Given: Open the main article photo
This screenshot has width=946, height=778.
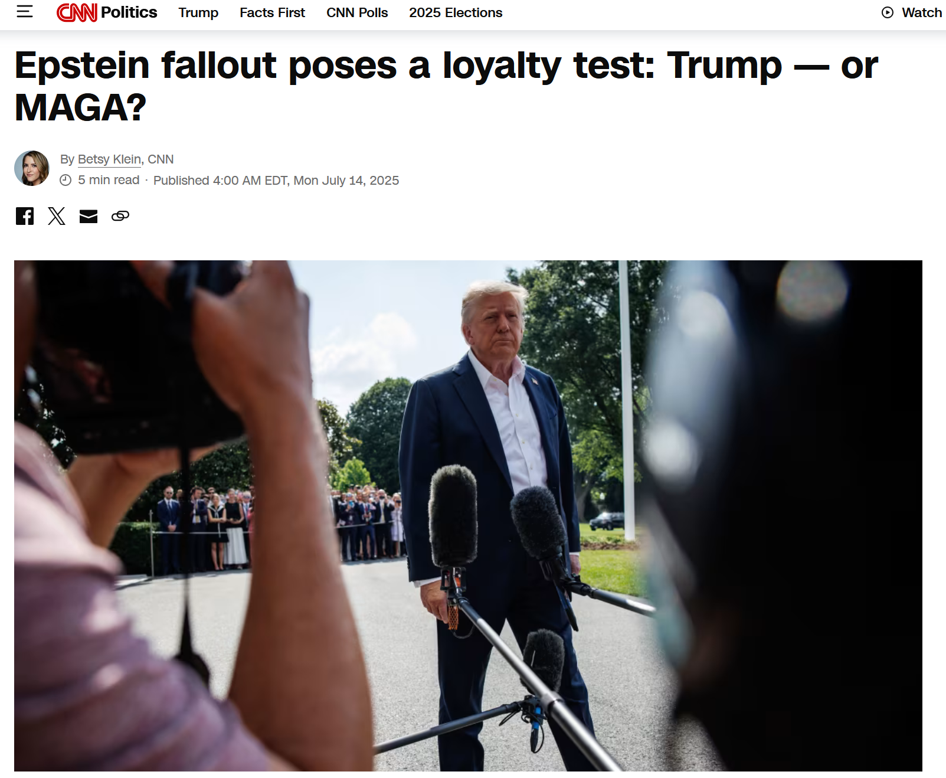Looking at the screenshot, I should [x=468, y=516].
